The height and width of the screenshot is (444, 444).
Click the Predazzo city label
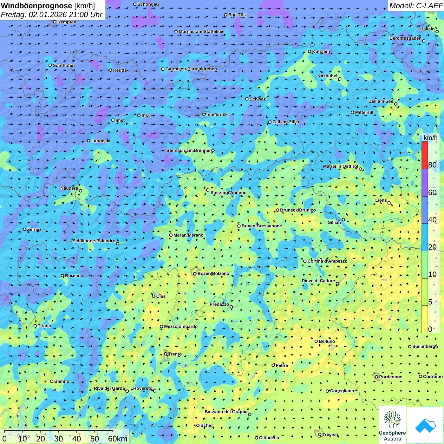(219, 304)
